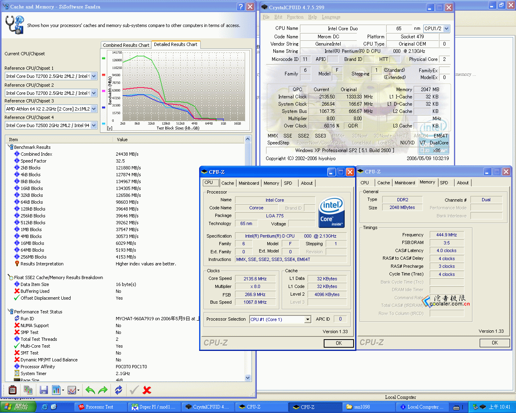Click the green forward arrow icon

(103, 390)
